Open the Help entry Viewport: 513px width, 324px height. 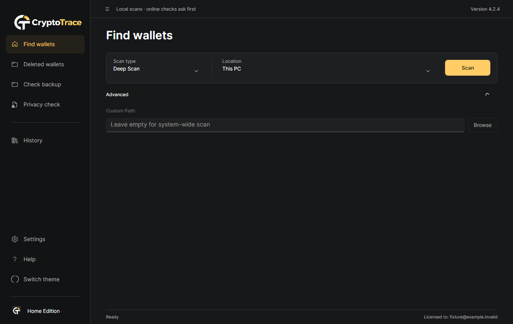click(45, 259)
